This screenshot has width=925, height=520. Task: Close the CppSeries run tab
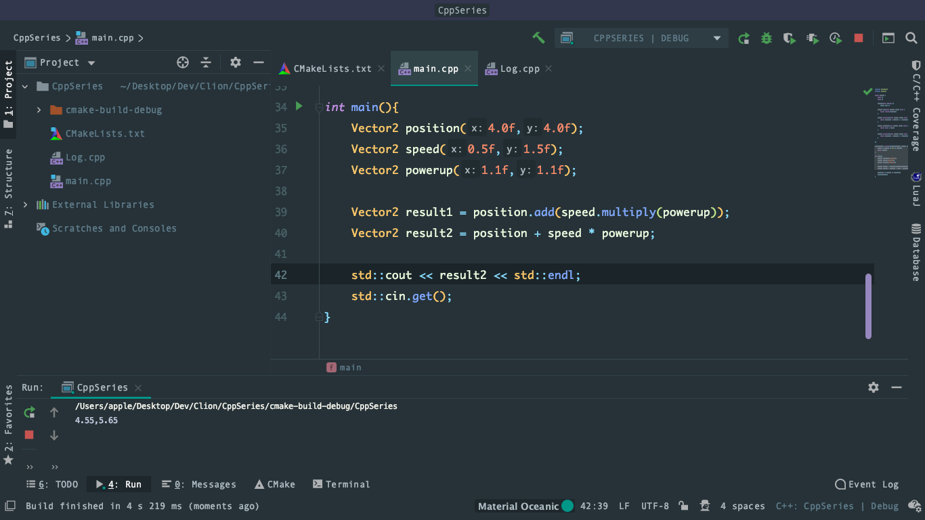[138, 387]
